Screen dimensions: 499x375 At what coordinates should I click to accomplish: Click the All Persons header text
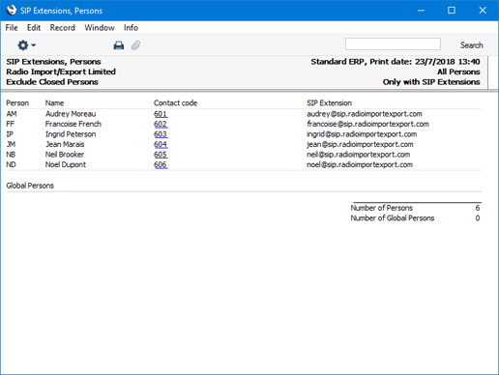coord(458,72)
